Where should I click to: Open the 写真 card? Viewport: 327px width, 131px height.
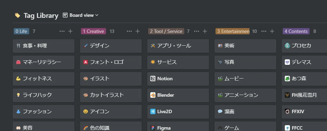[x=245, y=62]
